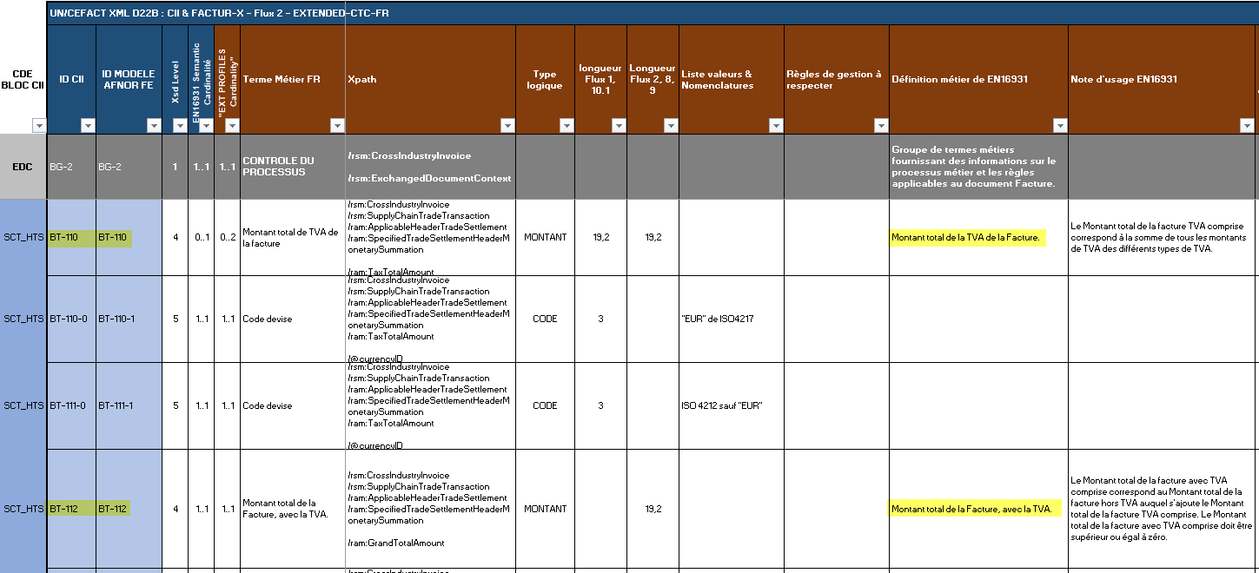
Task: Open the ID CII column filter arrow
Action: point(88,126)
